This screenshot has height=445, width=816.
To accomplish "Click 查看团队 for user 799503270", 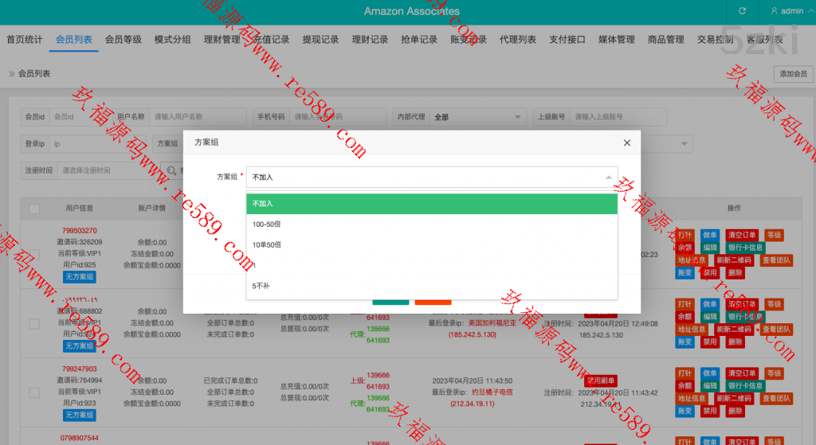I will (775, 260).
